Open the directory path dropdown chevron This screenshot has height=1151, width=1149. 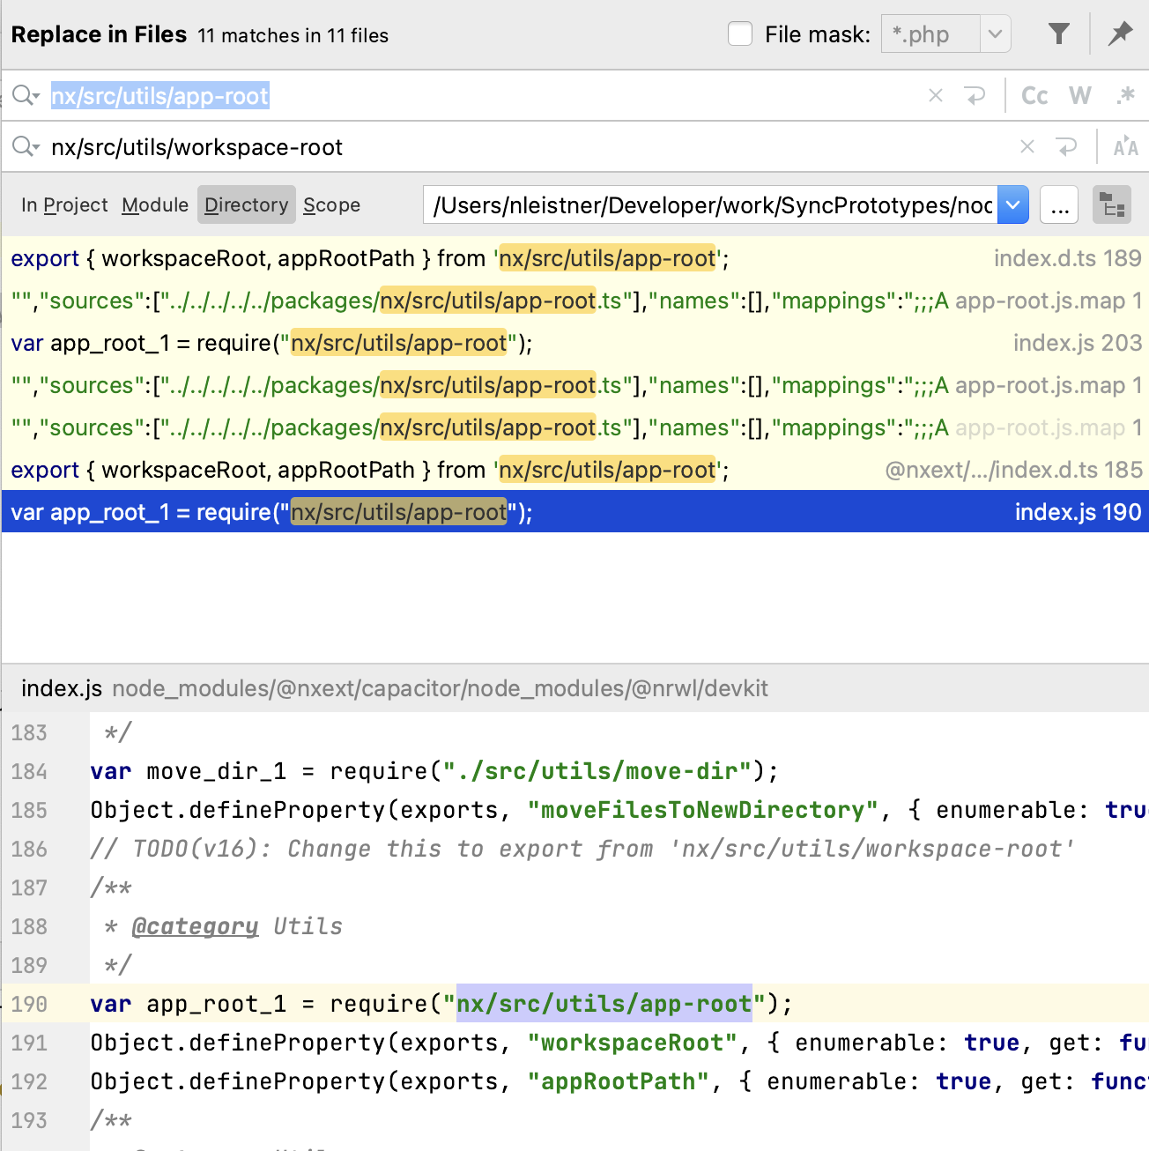(1012, 204)
